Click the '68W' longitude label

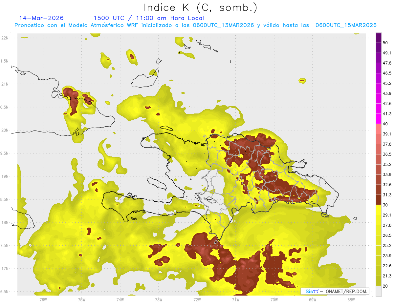pyautogui.click(x=351, y=299)
